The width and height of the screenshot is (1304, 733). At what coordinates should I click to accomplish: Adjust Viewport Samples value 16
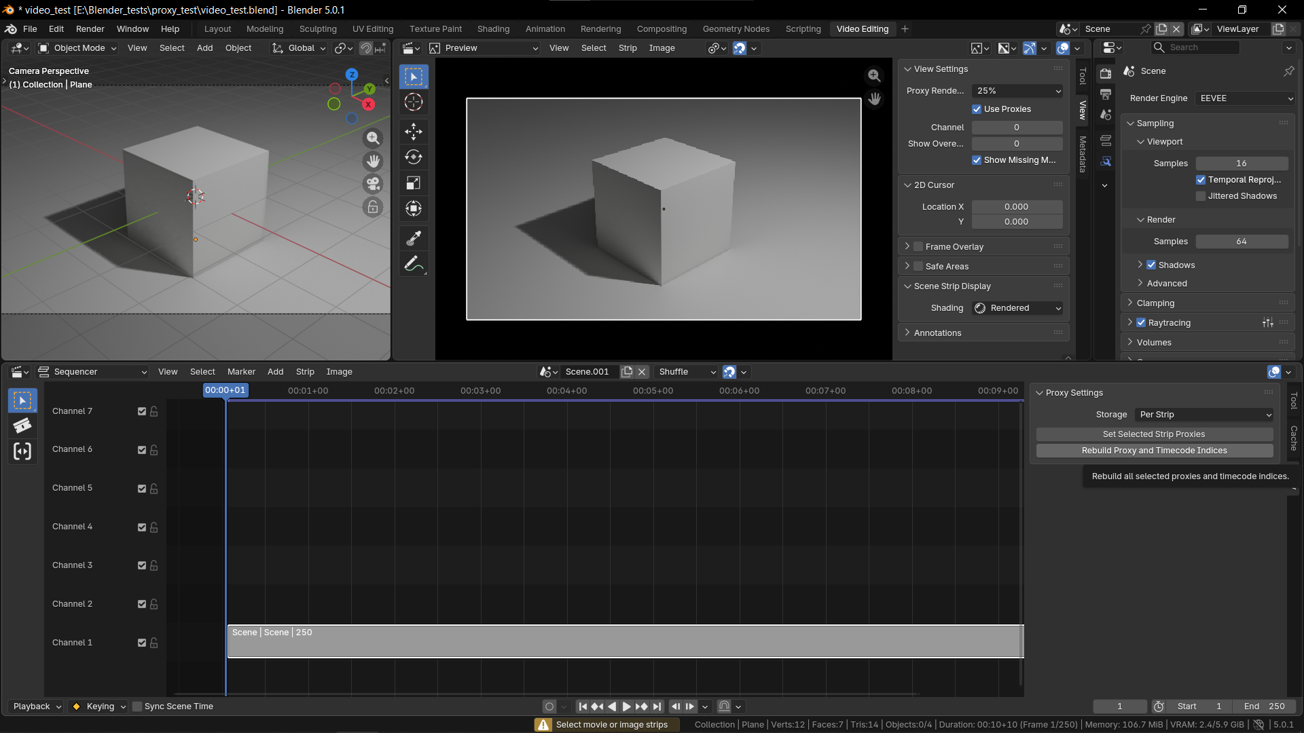(x=1242, y=164)
